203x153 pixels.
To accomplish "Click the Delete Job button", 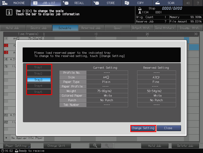I will [185, 146].
